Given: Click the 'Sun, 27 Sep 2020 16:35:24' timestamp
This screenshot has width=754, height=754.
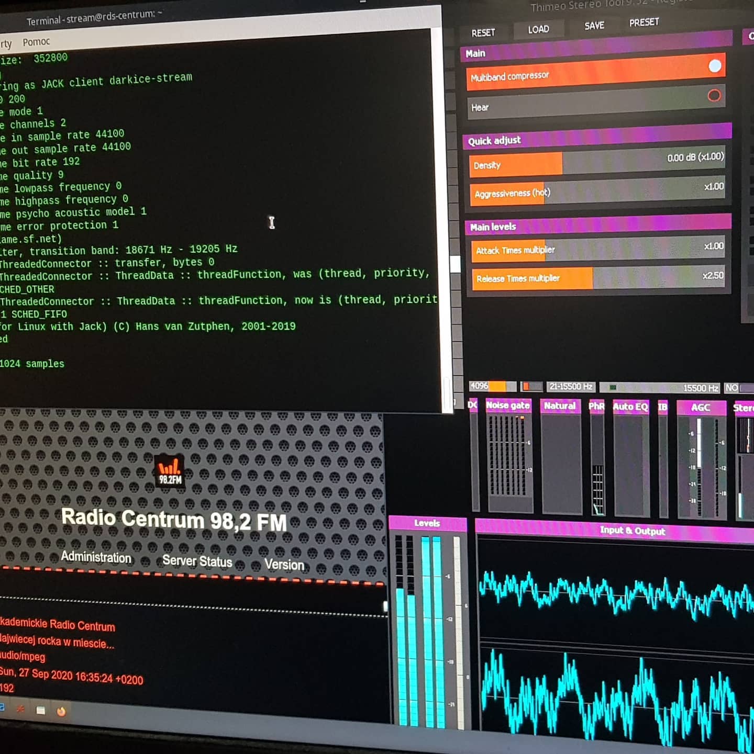Looking at the screenshot, I should pos(71,676).
